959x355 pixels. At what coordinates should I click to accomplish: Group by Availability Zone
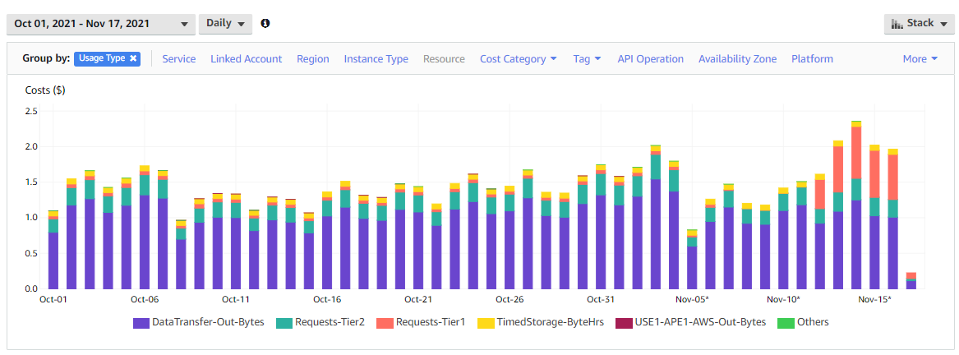(737, 59)
